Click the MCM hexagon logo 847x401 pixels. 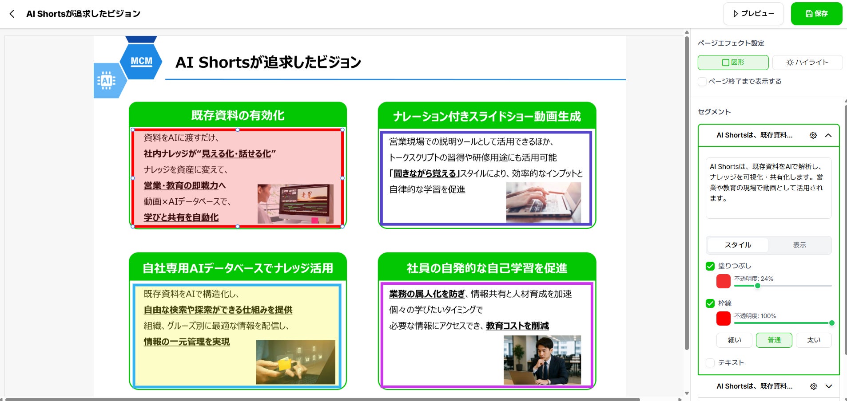(x=141, y=61)
